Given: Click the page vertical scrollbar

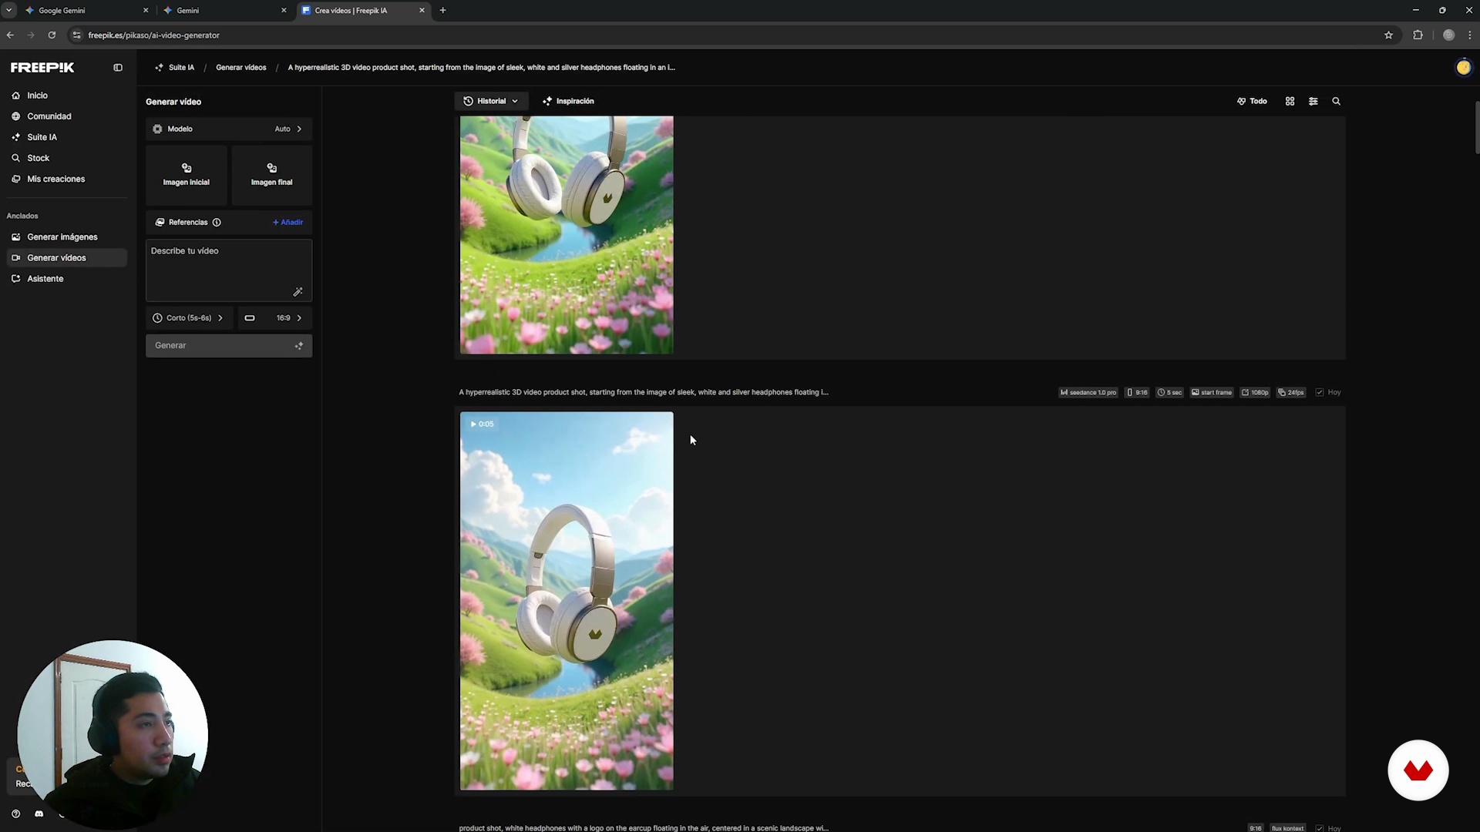Looking at the screenshot, I should [x=1476, y=127].
